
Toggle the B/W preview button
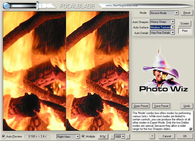103,136
